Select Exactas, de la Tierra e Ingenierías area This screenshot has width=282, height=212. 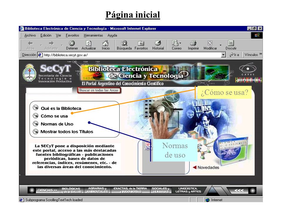(130, 190)
